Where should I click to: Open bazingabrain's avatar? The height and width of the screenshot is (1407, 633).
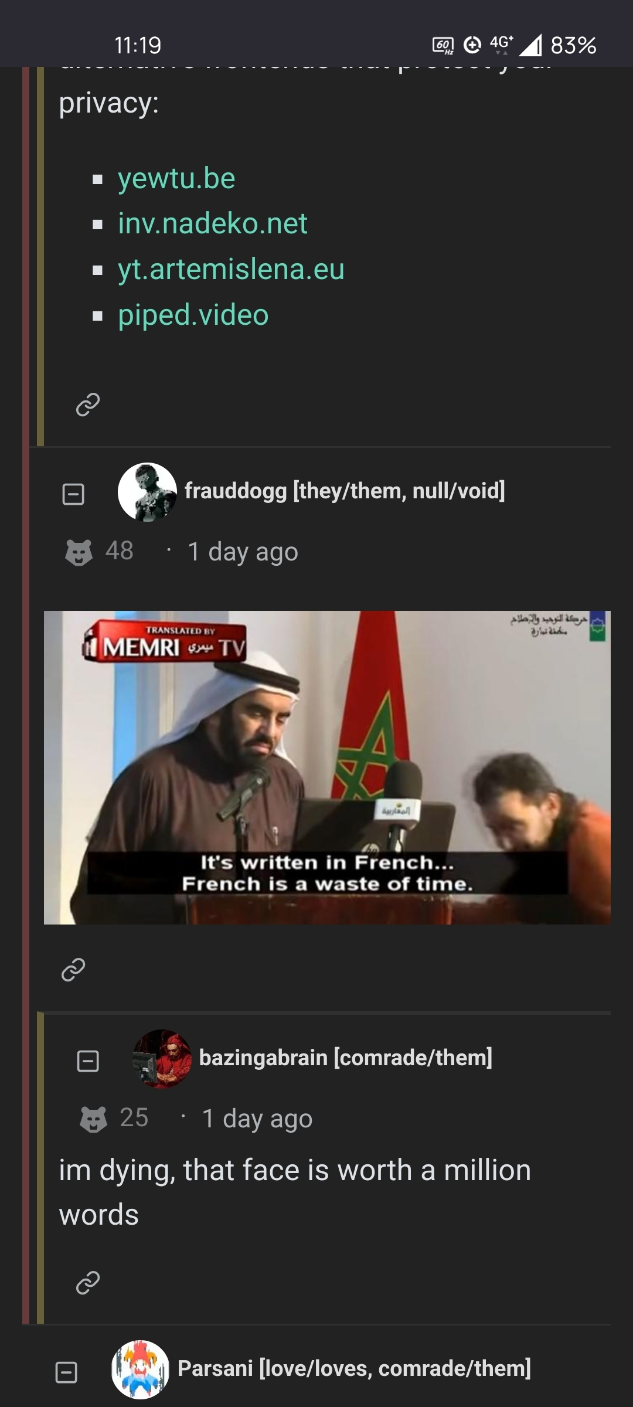click(162, 1059)
